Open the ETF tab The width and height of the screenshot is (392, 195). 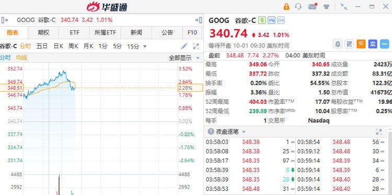[75, 32]
